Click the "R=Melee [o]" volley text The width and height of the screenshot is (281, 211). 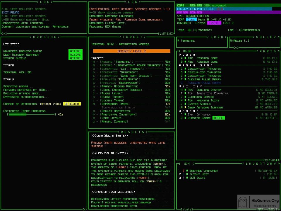pyautogui.click(x=239, y=41)
